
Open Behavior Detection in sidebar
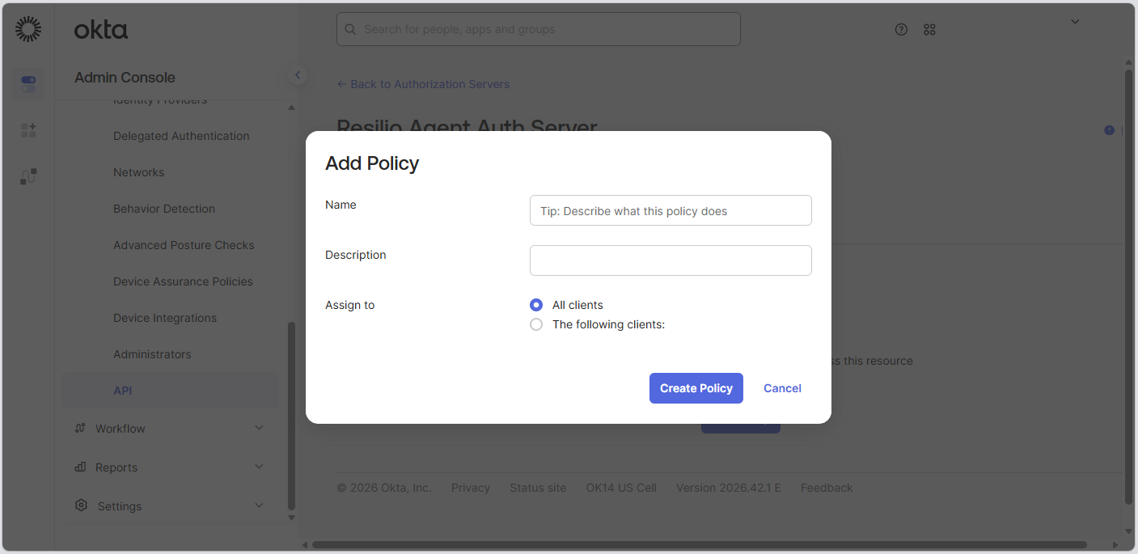point(164,209)
